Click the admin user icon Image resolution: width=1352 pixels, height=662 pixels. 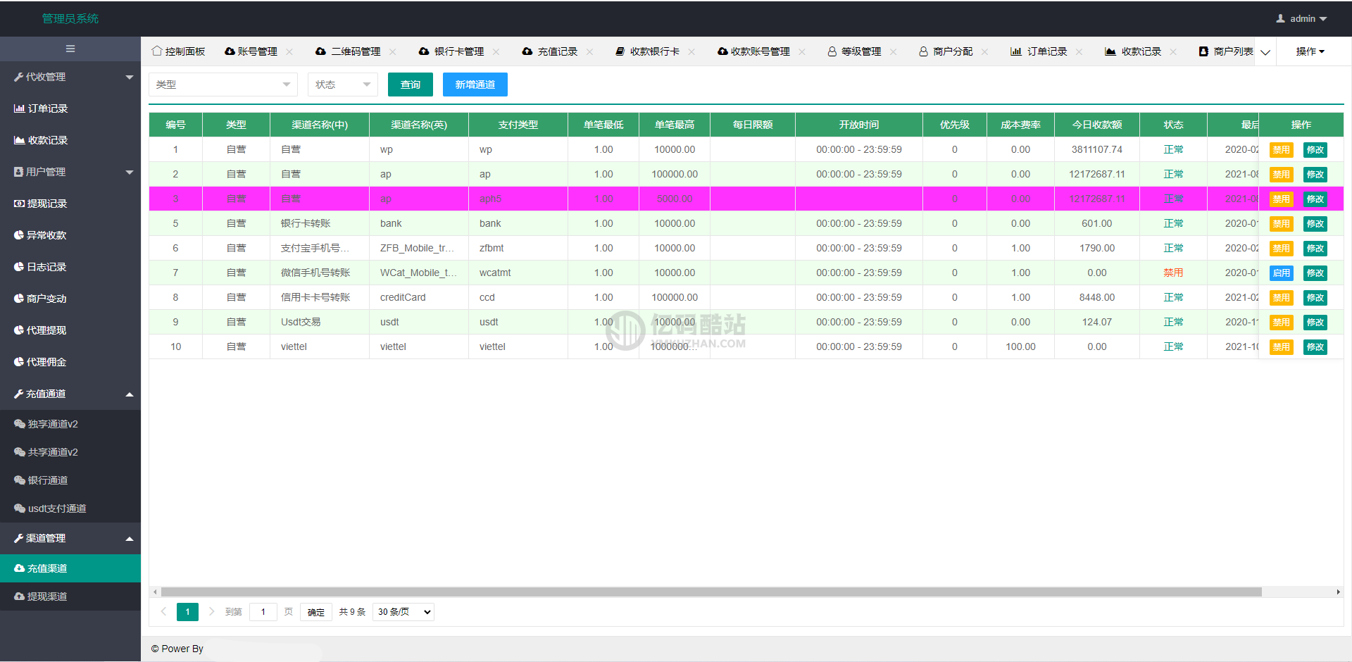1281,19
